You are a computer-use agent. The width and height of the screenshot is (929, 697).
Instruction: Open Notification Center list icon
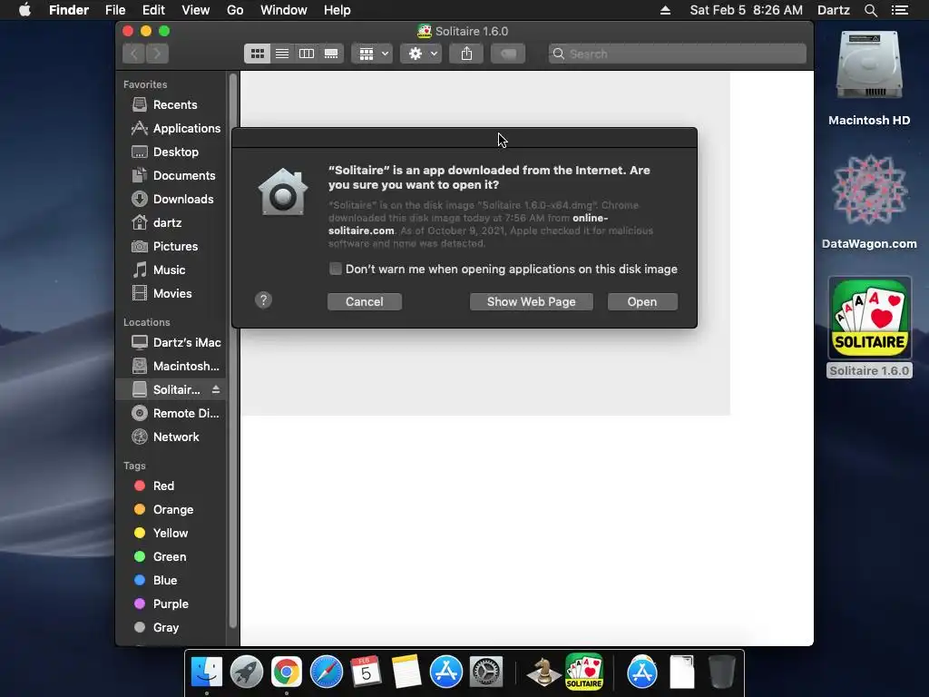tap(900, 10)
